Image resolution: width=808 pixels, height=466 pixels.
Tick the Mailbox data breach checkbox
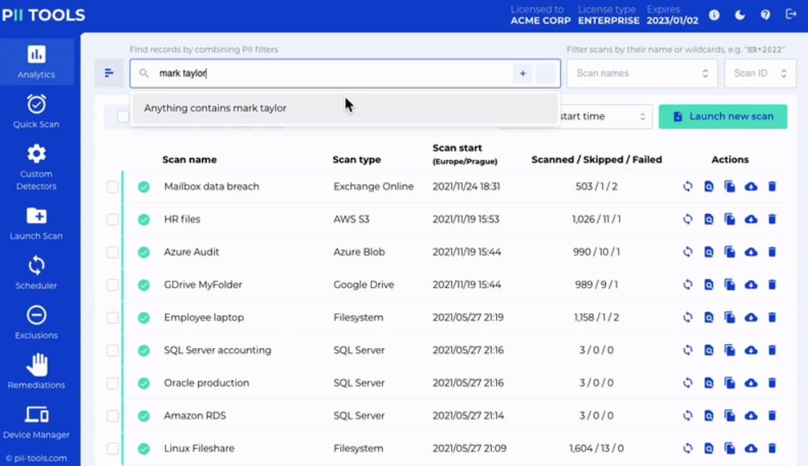tap(112, 186)
